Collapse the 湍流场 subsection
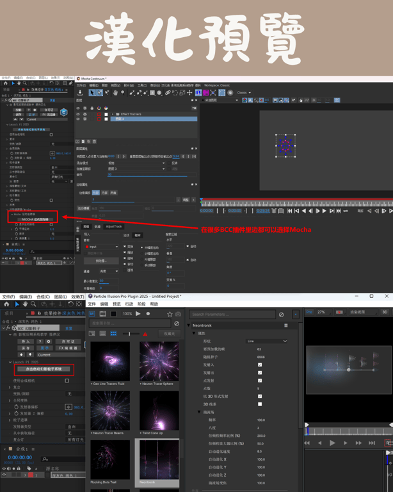 coord(199,412)
